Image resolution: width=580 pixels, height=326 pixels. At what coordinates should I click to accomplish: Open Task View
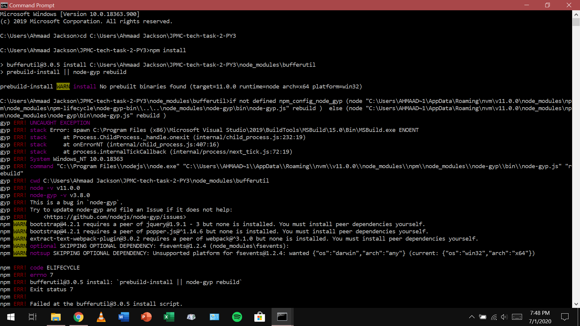[x=32, y=317]
